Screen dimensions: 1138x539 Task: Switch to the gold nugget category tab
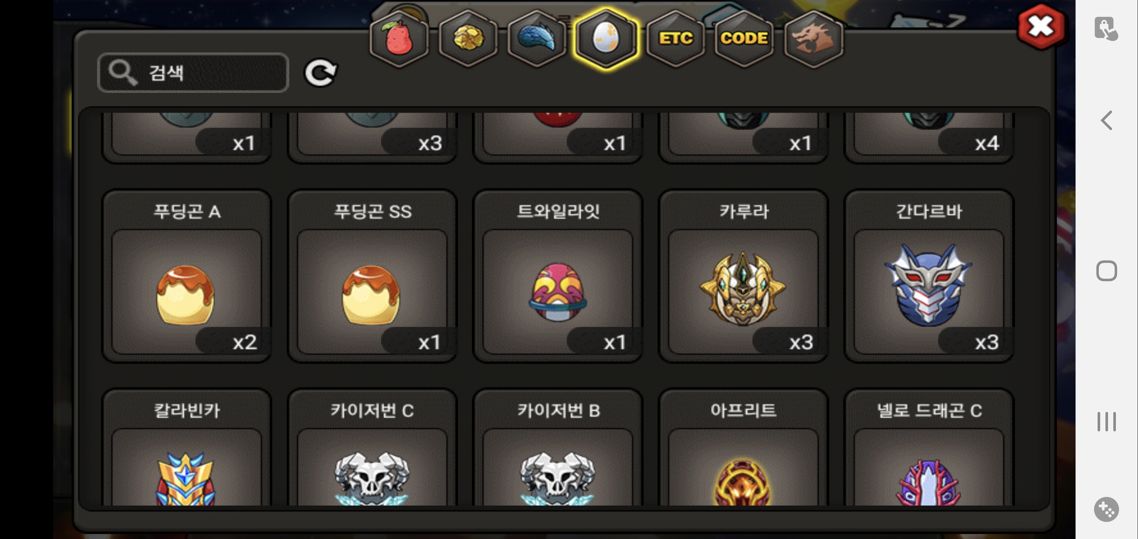pos(468,39)
